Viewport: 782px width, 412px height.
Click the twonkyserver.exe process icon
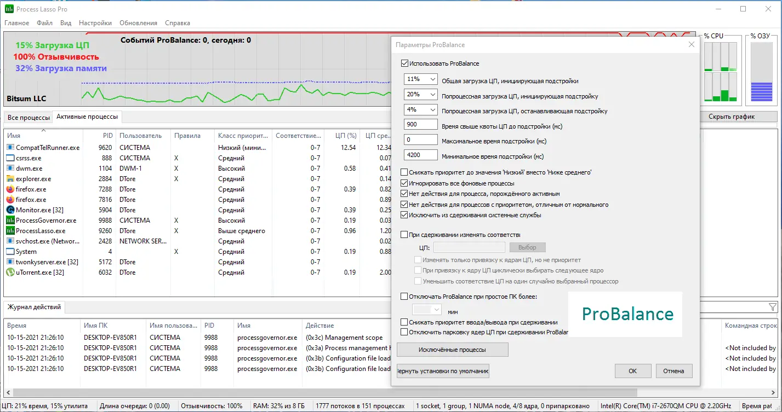[x=10, y=262]
